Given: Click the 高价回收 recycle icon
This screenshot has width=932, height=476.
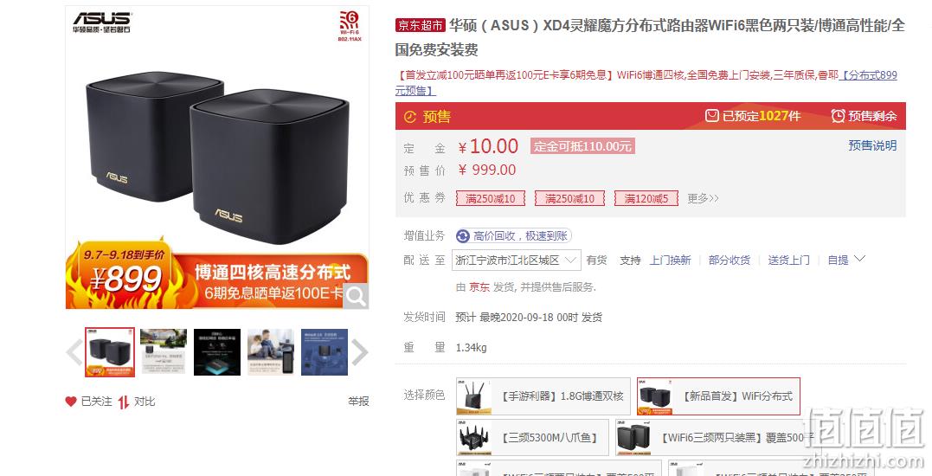Looking at the screenshot, I should 462,236.
